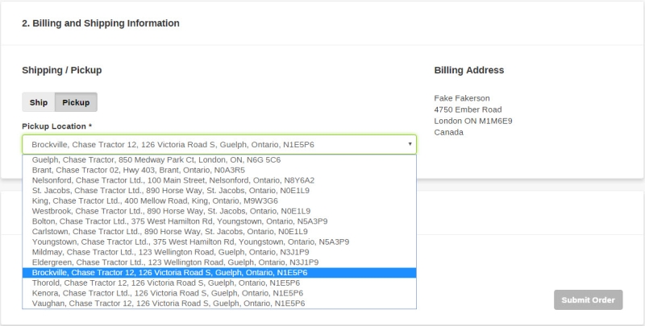Image resolution: width=645 pixels, height=326 pixels.
Task: Switch to the Ship option
Action: (x=38, y=102)
